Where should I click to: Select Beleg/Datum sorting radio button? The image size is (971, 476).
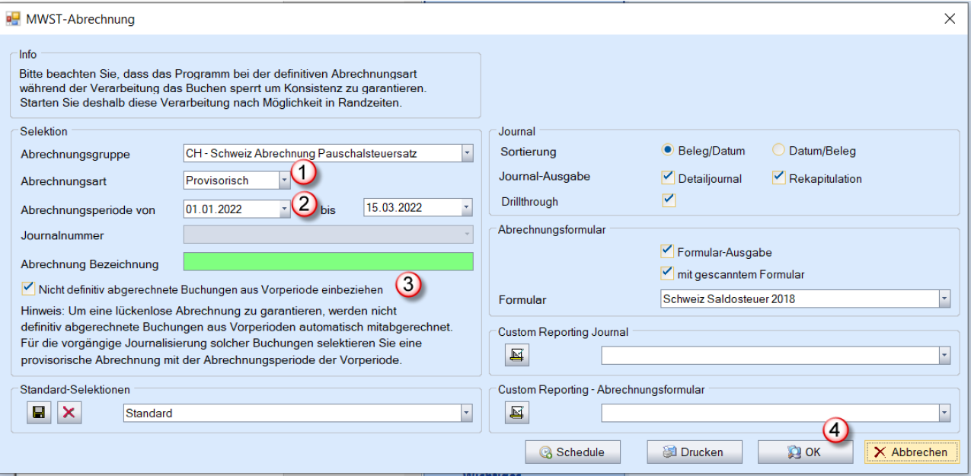point(668,151)
